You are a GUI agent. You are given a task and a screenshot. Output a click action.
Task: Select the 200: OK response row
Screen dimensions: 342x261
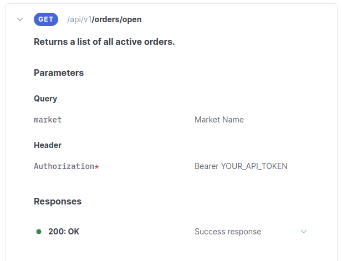pyautogui.click(x=64, y=232)
